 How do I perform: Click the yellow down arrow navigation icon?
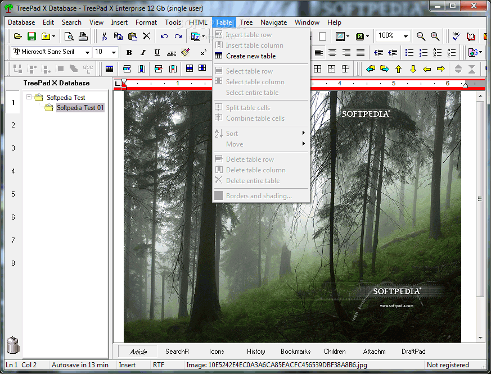pos(413,69)
